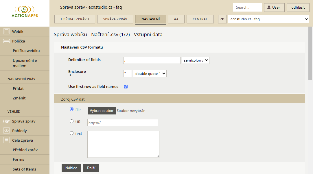Screen dimensions: 313x174
Task: Uncheck Use first row as field names
Action: pos(126,87)
